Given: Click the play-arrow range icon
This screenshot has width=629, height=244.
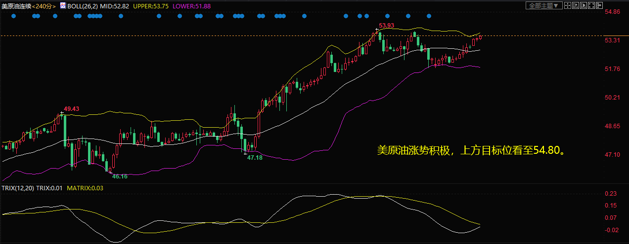Looking at the screenshot, I should coord(584,5).
